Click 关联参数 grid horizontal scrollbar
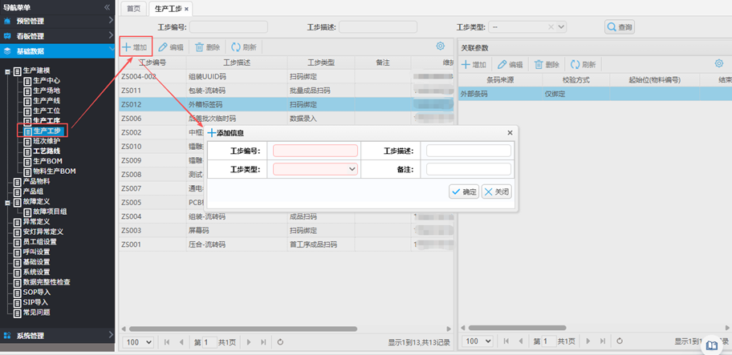Screen dimensions: 732x355 click(517, 328)
